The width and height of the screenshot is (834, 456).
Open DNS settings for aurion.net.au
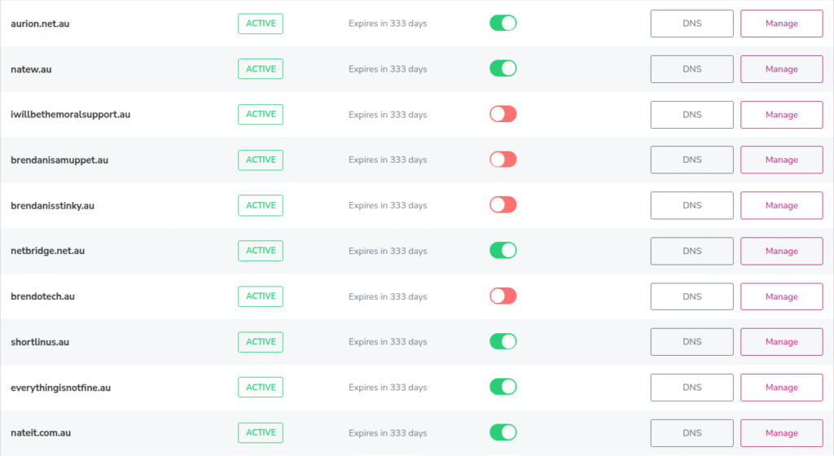tap(691, 24)
